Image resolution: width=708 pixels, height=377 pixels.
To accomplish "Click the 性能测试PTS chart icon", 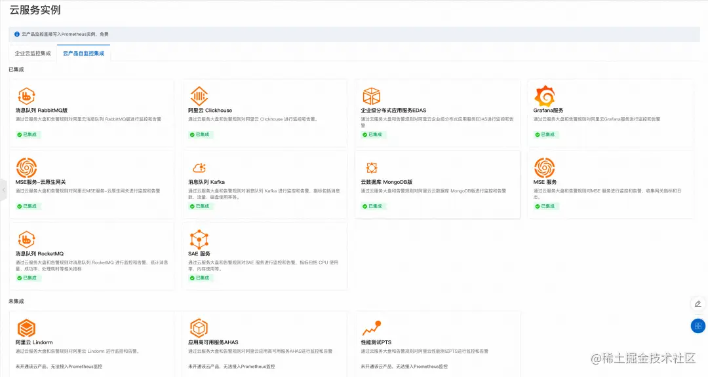I will pyautogui.click(x=372, y=329).
